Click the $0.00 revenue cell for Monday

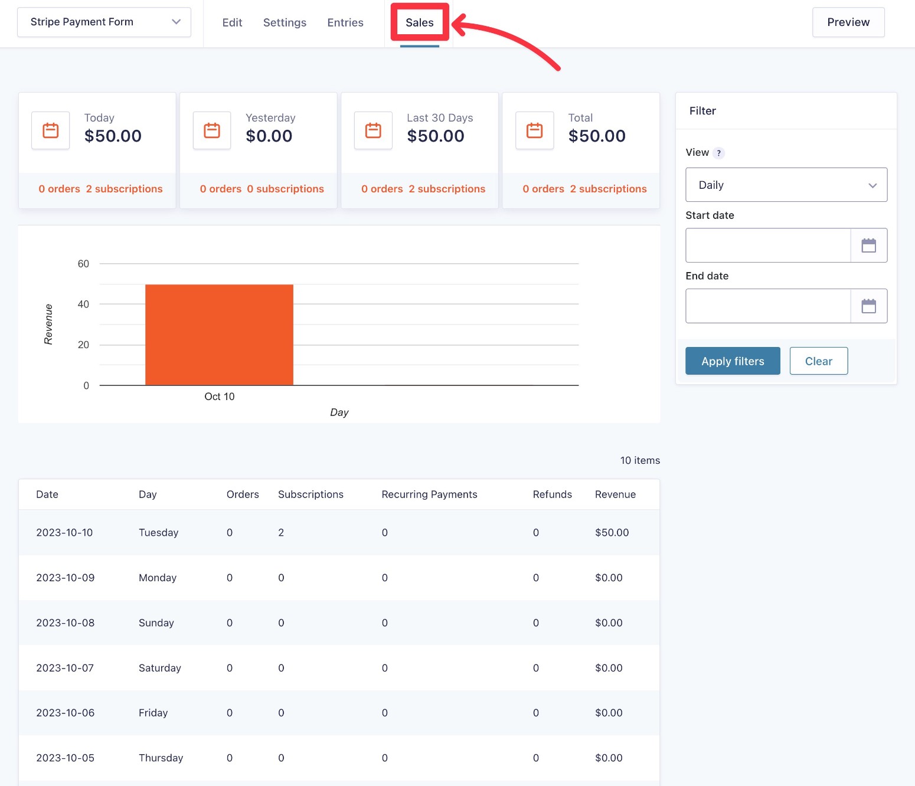point(609,578)
